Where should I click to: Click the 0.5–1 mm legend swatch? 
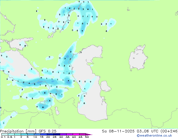tap(11, 134)
